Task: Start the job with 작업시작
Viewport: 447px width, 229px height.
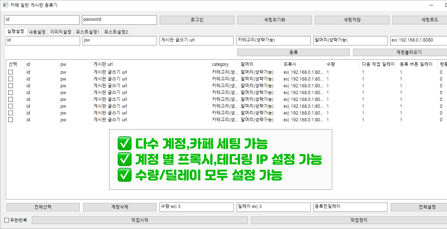Action: pos(139,220)
